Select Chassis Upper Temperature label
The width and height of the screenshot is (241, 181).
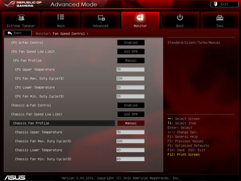[39, 132]
